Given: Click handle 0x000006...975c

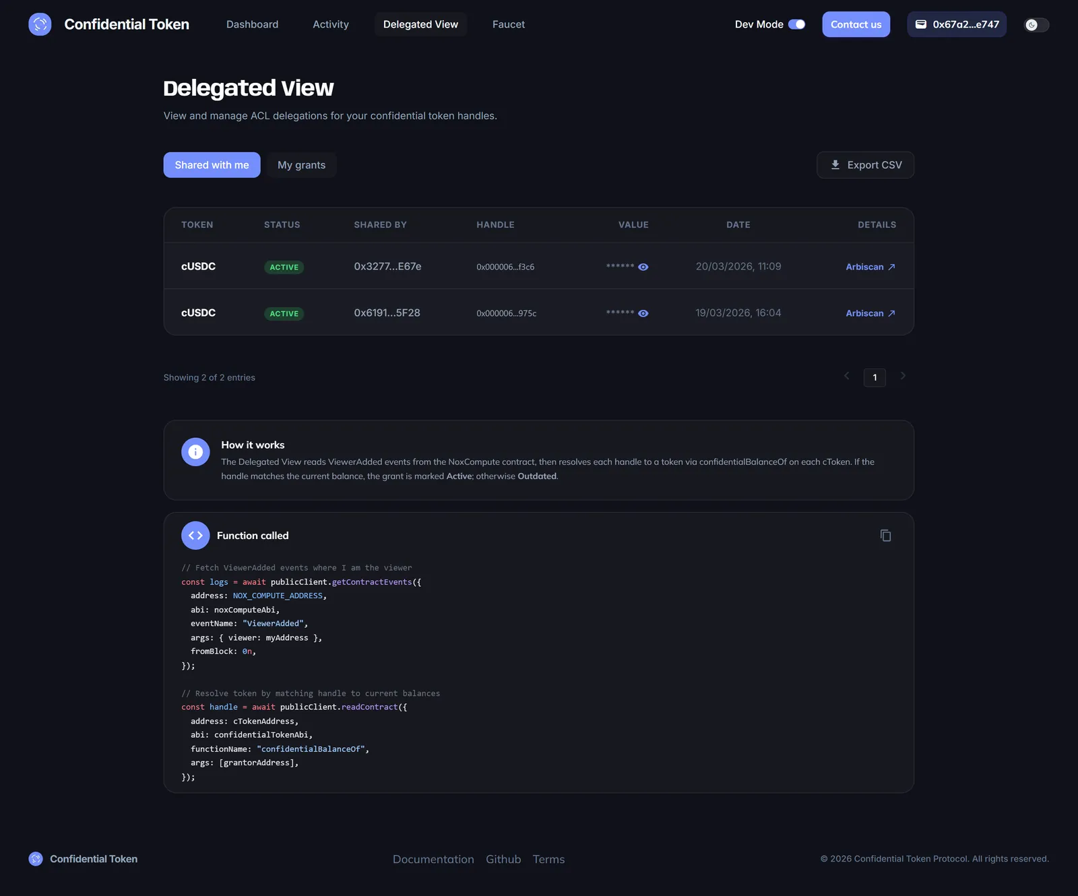Looking at the screenshot, I should click(506, 314).
